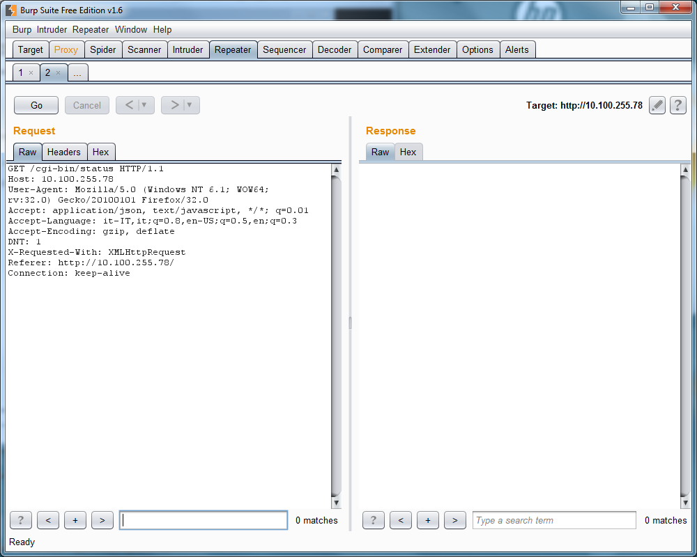This screenshot has width=697, height=557.
Task: Open Repeater help question mark icon
Action: 677,105
